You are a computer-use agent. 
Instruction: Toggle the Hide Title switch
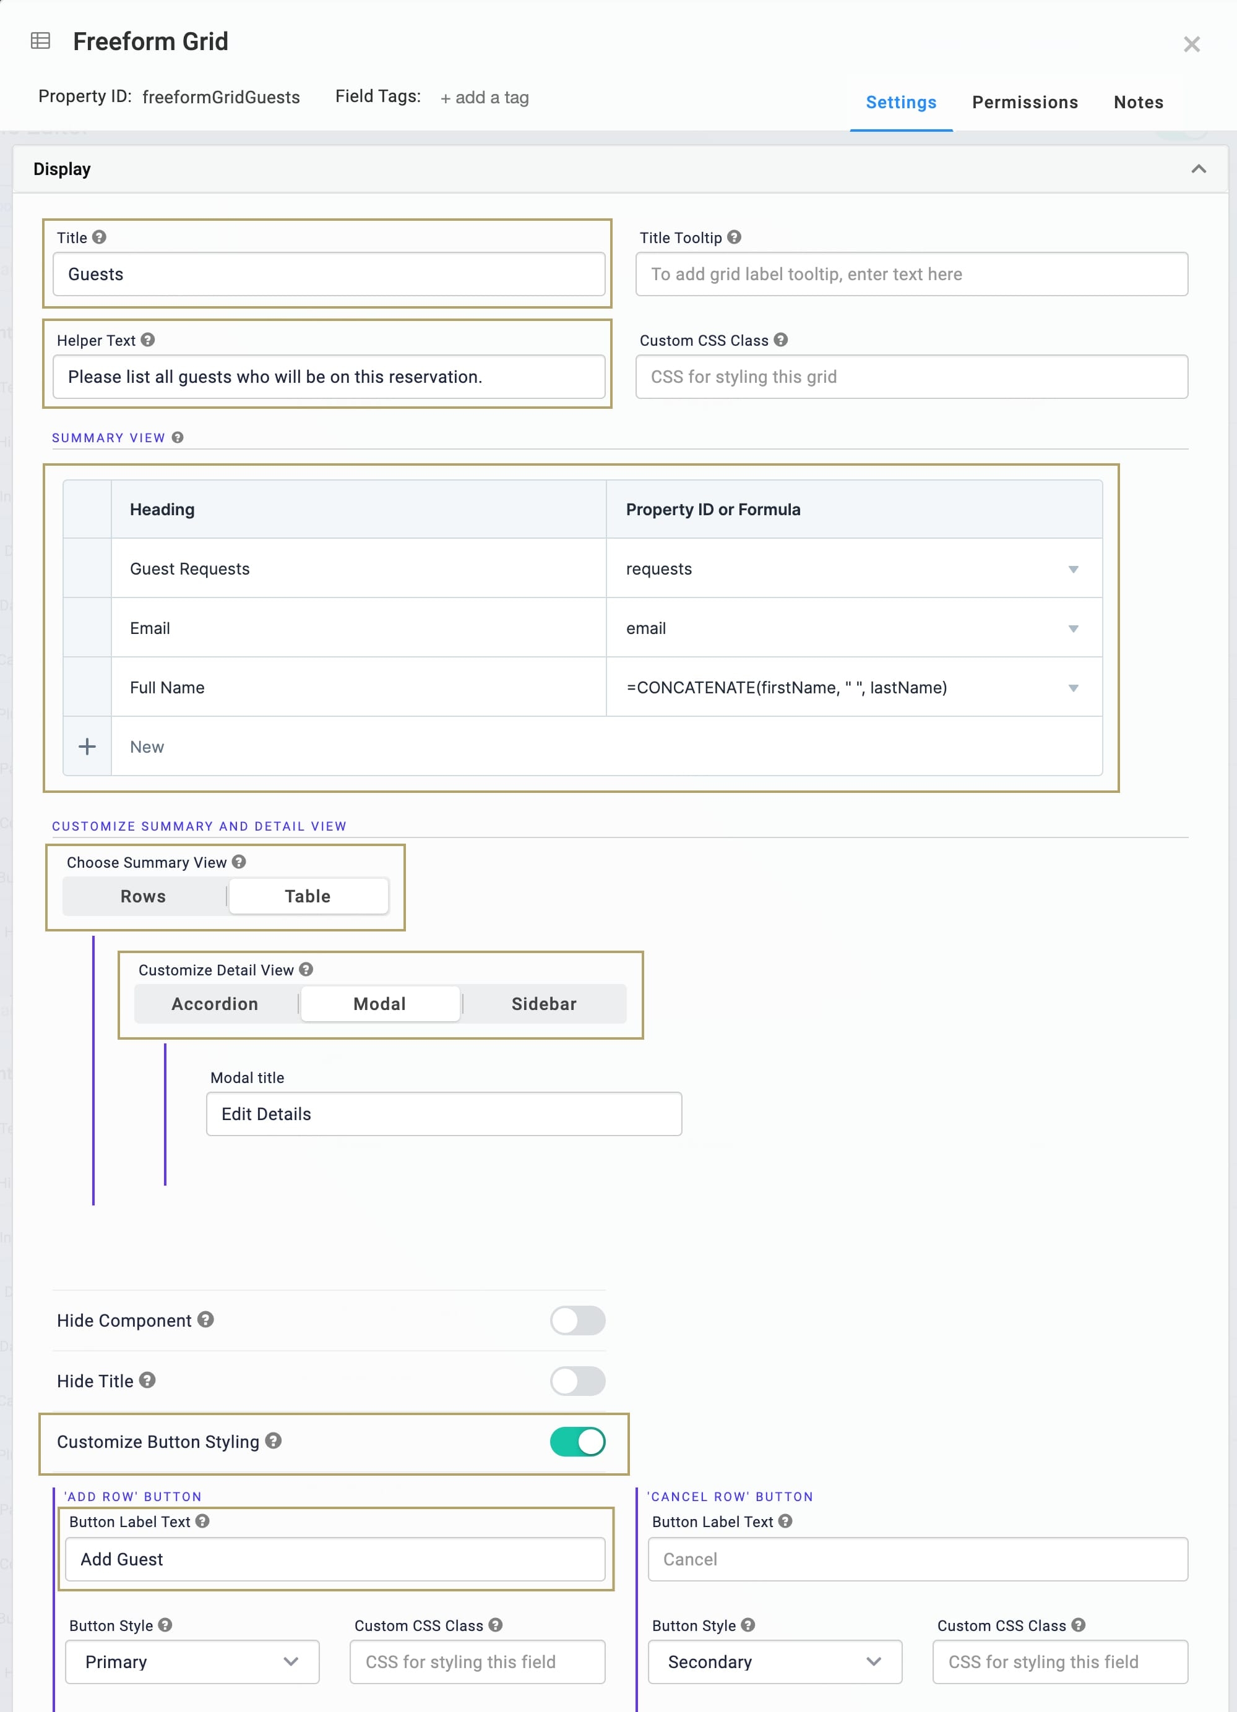pos(578,1380)
